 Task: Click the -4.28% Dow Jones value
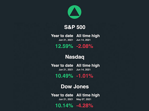(85, 106)
